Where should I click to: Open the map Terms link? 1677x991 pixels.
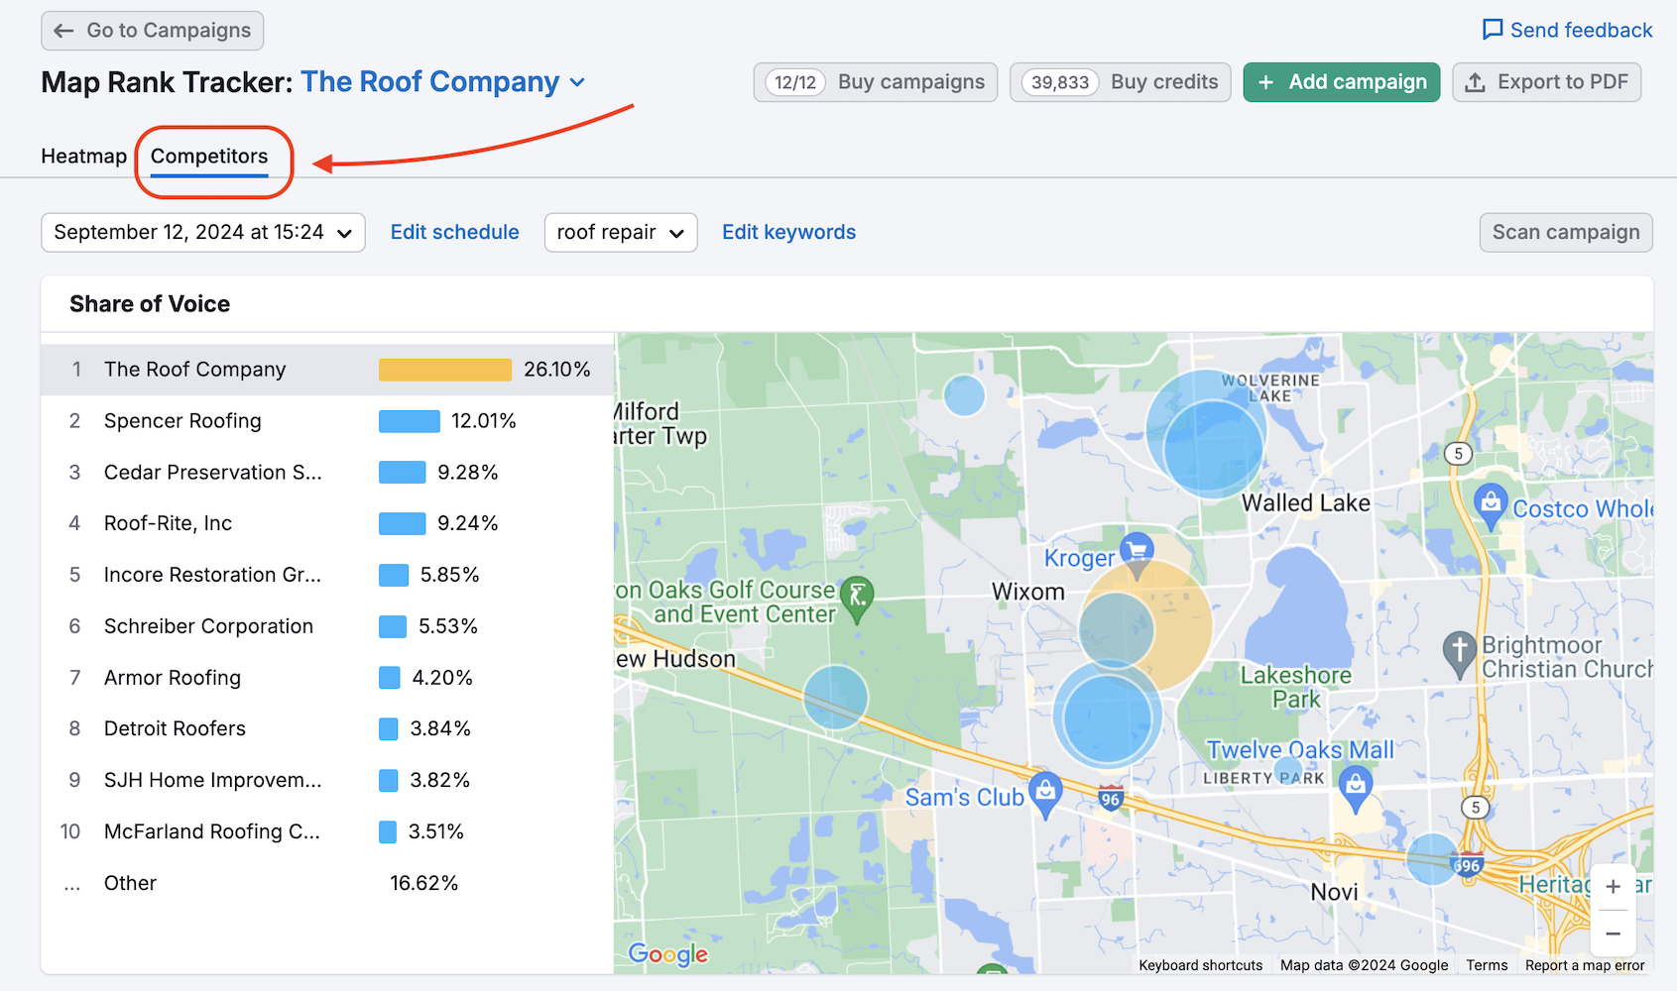point(1487,965)
